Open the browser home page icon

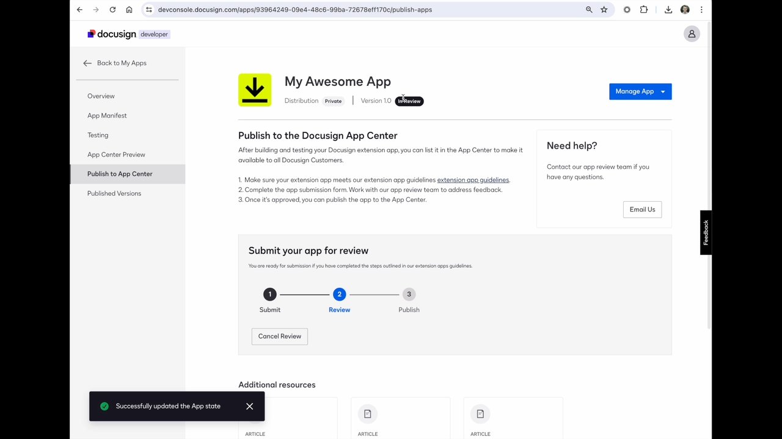pos(129,10)
